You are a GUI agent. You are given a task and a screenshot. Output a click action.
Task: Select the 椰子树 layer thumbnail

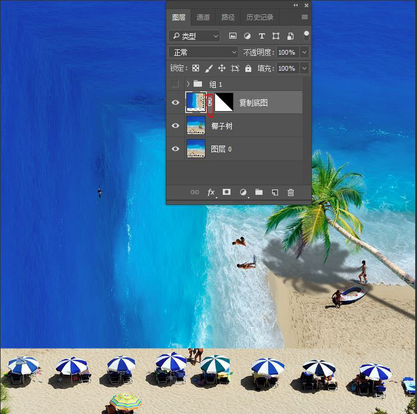coord(196,125)
